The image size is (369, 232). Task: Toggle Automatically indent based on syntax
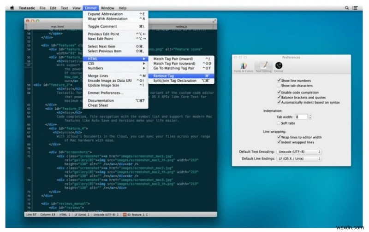coord(279,102)
